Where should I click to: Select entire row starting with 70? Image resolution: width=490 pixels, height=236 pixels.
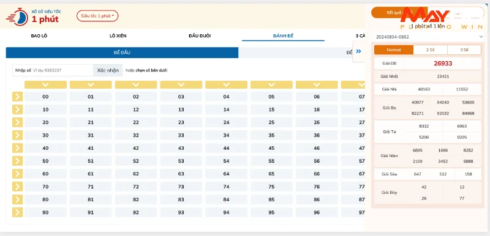coord(18,186)
